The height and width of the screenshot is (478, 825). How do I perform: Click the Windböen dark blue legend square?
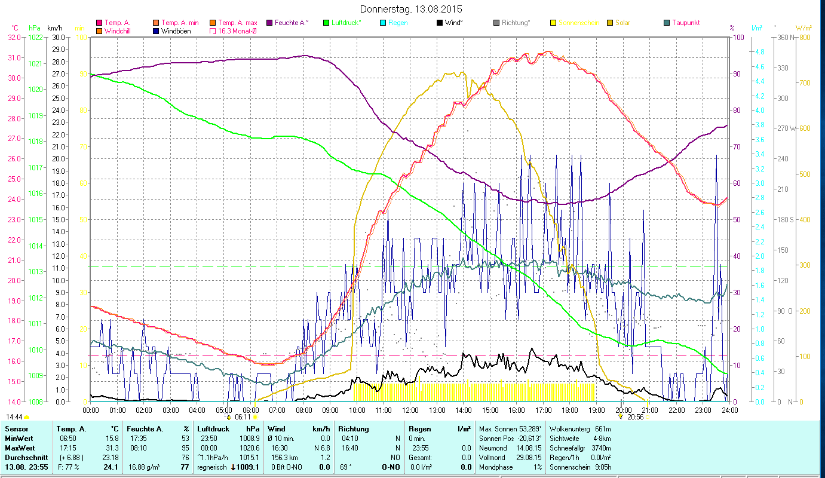pyautogui.click(x=156, y=31)
